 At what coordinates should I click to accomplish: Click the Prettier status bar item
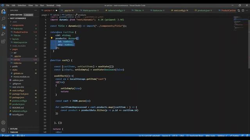pos(234,136)
